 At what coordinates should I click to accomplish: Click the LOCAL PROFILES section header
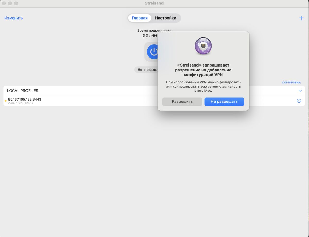[x=23, y=91]
